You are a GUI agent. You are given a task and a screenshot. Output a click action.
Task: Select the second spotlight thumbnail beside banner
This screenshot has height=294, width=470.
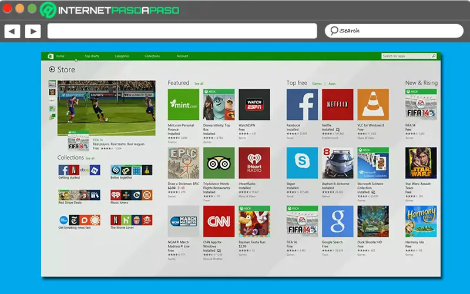(52, 92)
